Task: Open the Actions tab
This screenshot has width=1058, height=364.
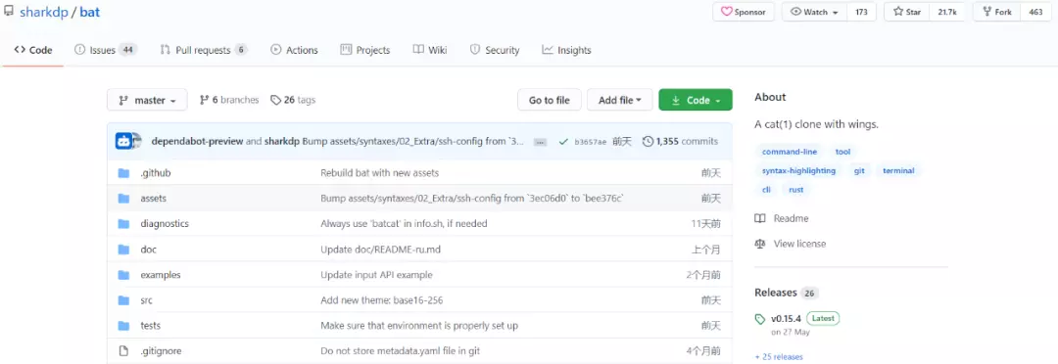Action: click(x=294, y=50)
